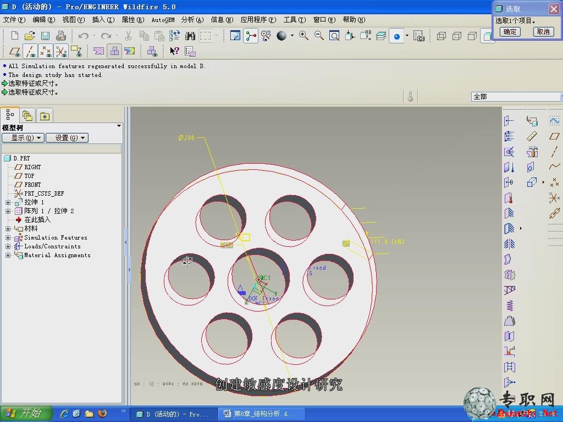Create a new file with the blank page icon

tap(15, 36)
